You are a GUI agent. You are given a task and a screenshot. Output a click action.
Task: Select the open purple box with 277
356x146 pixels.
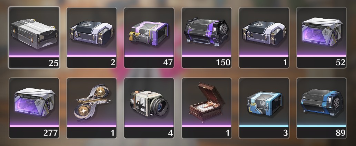[34, 108]
